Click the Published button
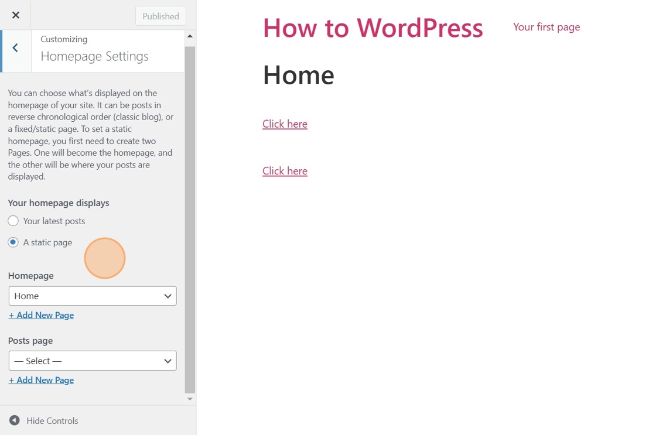The width and height of the screenshot is (656, 435). click(160, 16)
